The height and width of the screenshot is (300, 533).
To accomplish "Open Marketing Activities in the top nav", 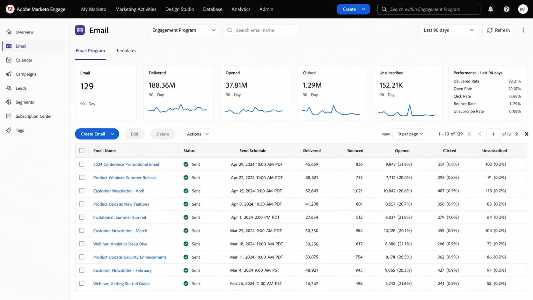I will (136, 9).
